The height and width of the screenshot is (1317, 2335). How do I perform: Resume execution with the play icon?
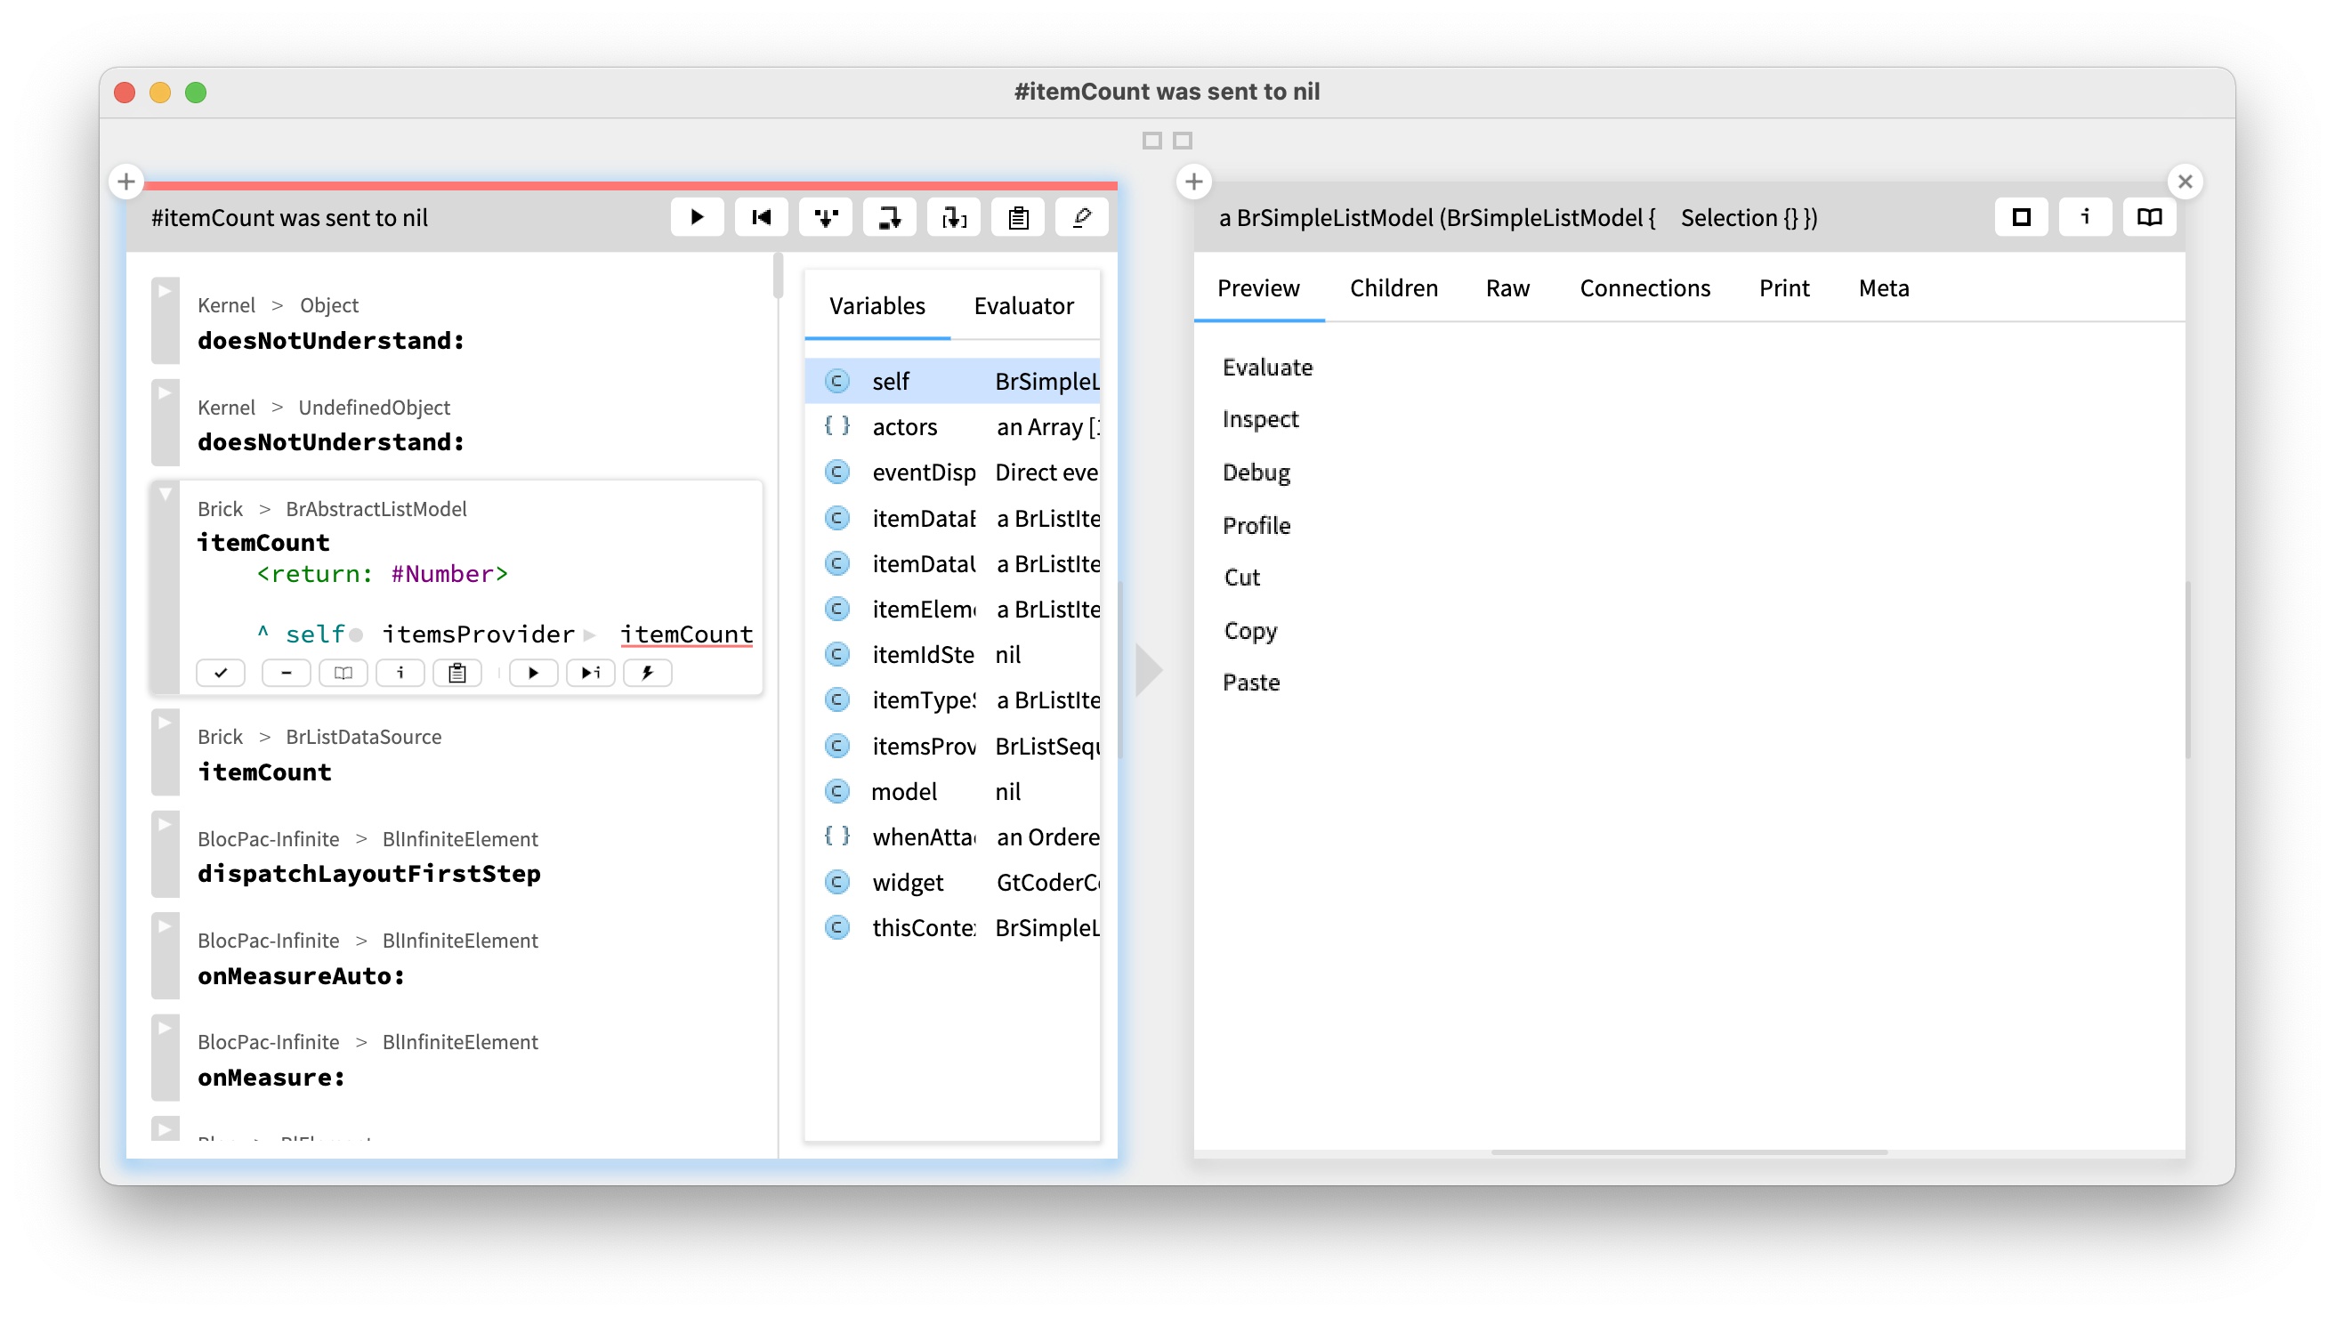point(697,216)
